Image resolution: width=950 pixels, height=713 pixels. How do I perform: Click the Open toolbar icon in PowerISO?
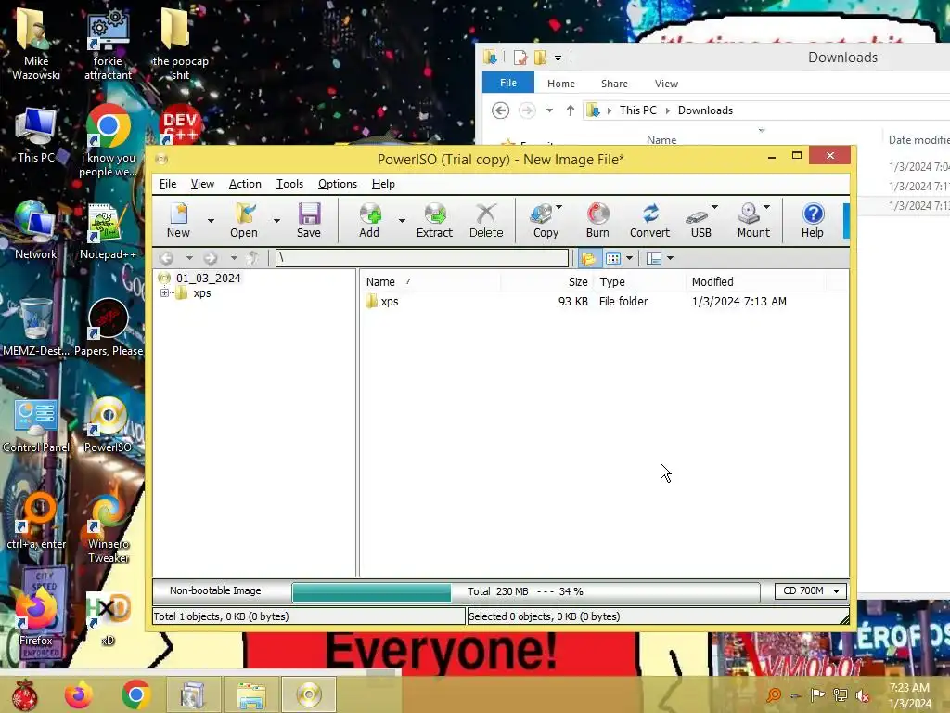[244, 220]
